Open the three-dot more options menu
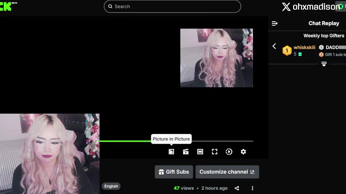 [252, 188]
